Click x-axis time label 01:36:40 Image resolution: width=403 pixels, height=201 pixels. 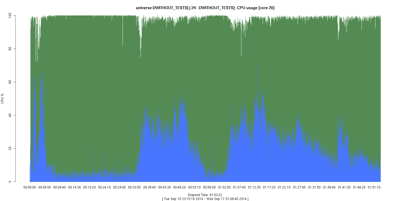click(x=329, y=187)
